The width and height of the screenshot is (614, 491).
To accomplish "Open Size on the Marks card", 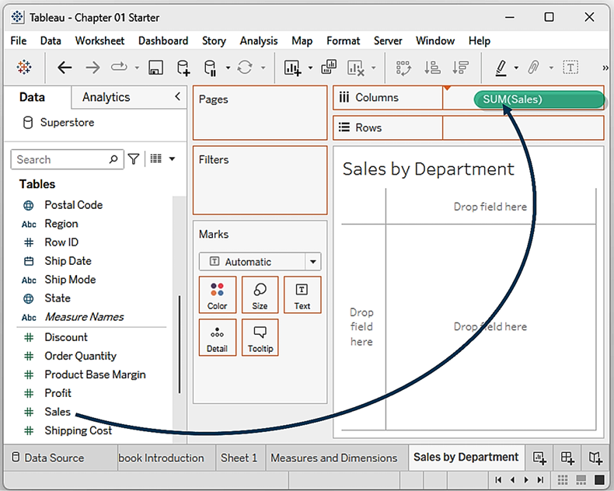I will [260, 295].
